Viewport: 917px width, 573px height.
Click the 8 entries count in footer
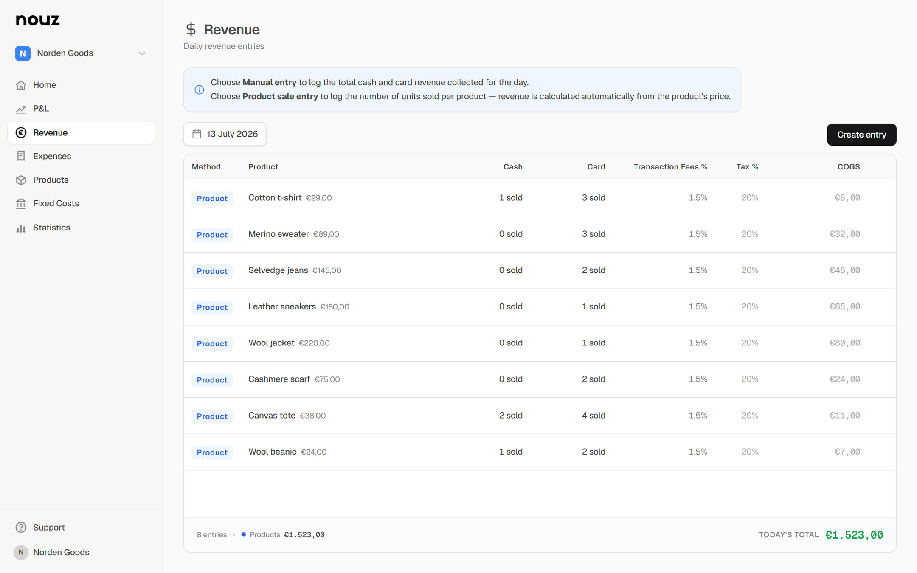211,535
